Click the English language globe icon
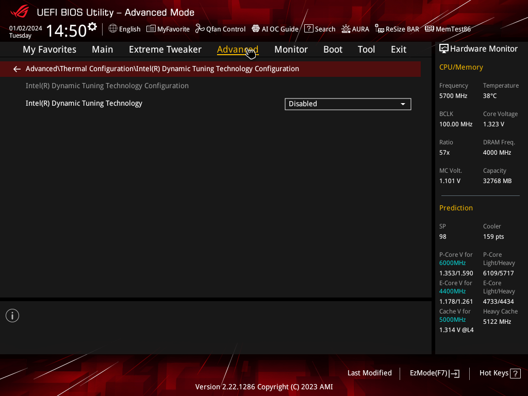 pyautogui.click(x=113, y=29)
